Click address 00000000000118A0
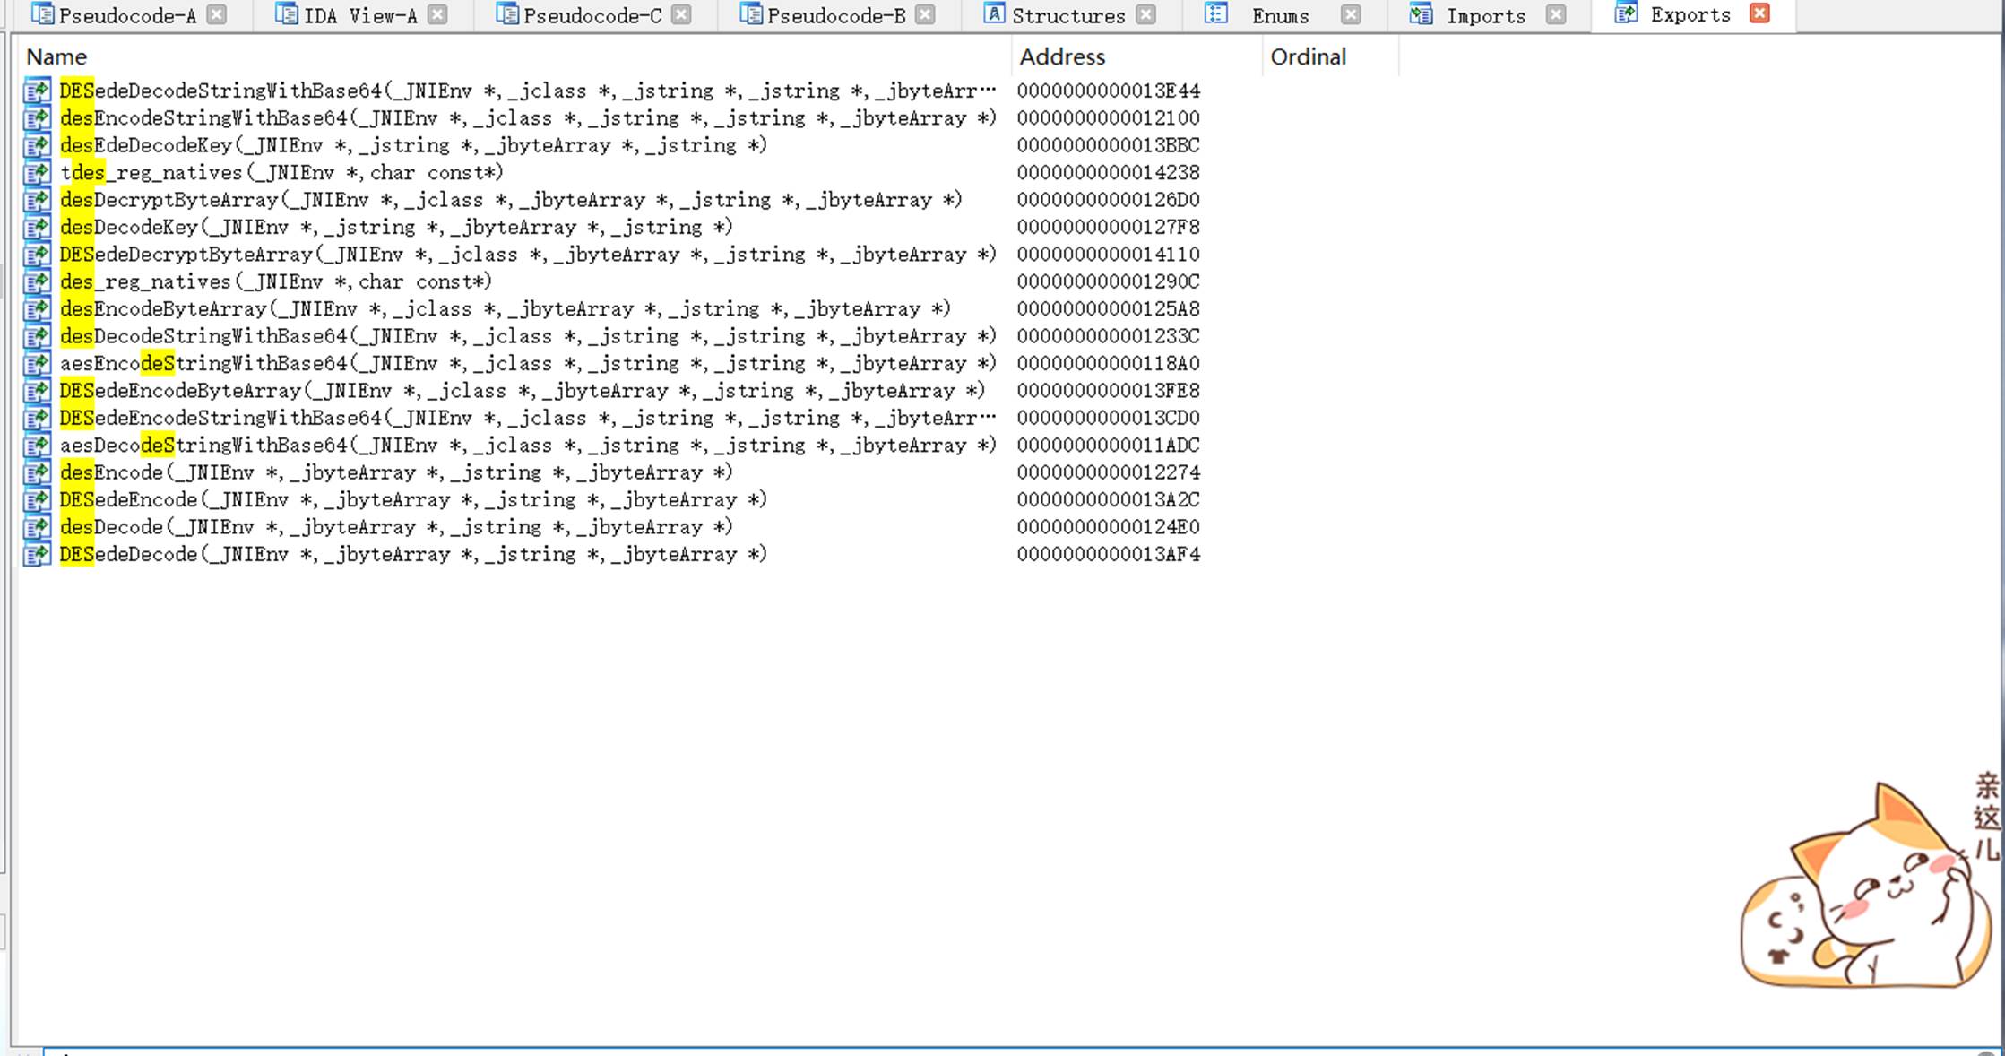Image resolution: width=2005 pixels, height=1056 pixels. tap(1108, 363)
